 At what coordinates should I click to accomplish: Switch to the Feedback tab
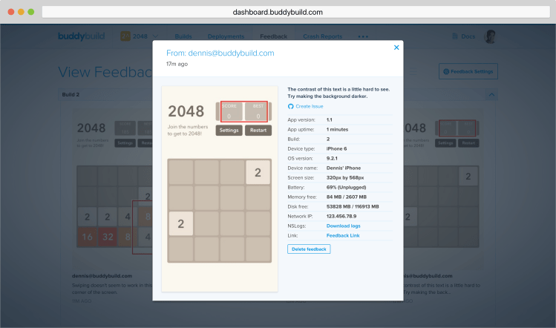tap(273, 36)
